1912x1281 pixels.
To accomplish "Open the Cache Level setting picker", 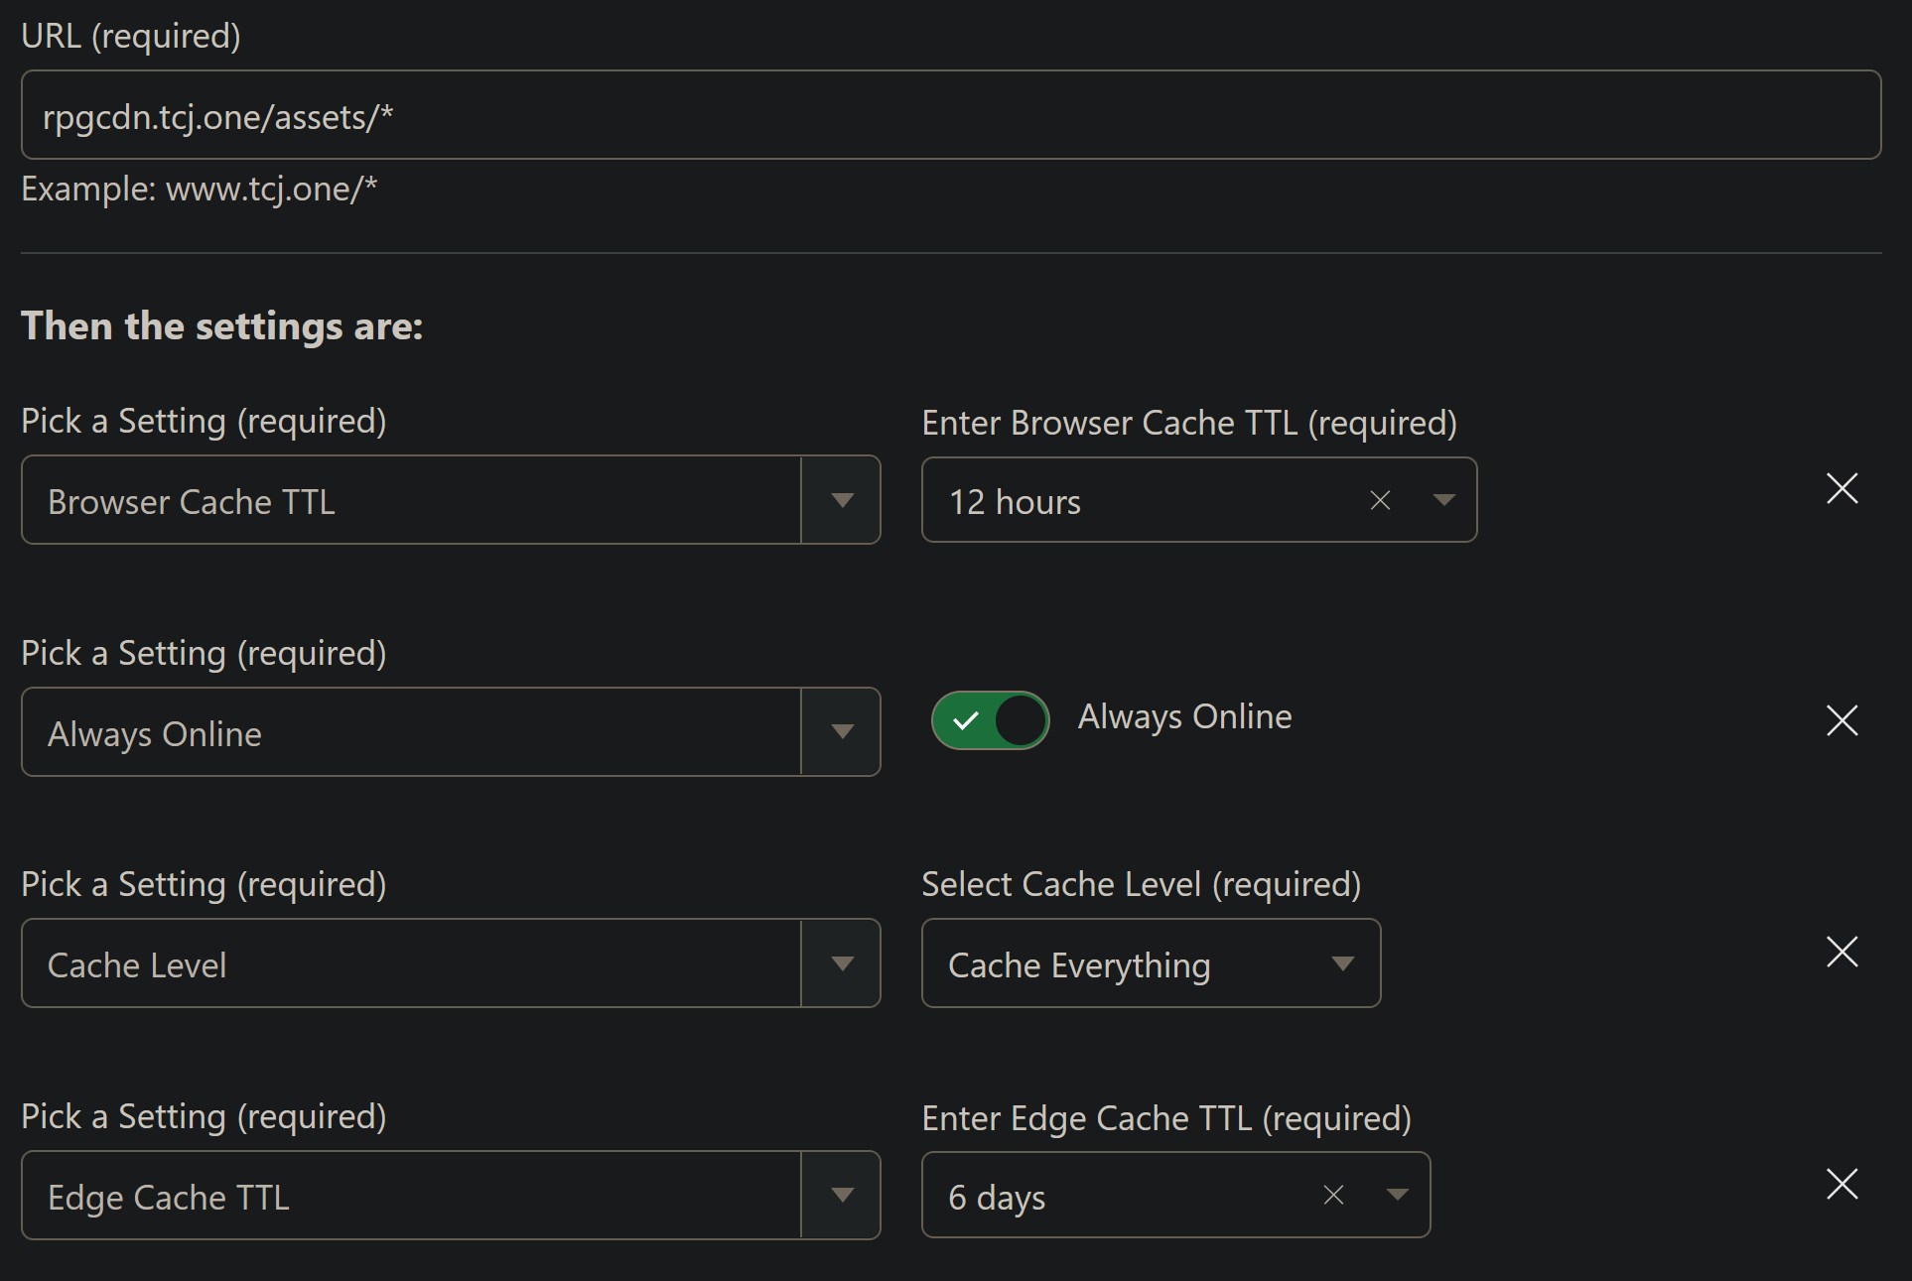I will click(x=841, y=963).
